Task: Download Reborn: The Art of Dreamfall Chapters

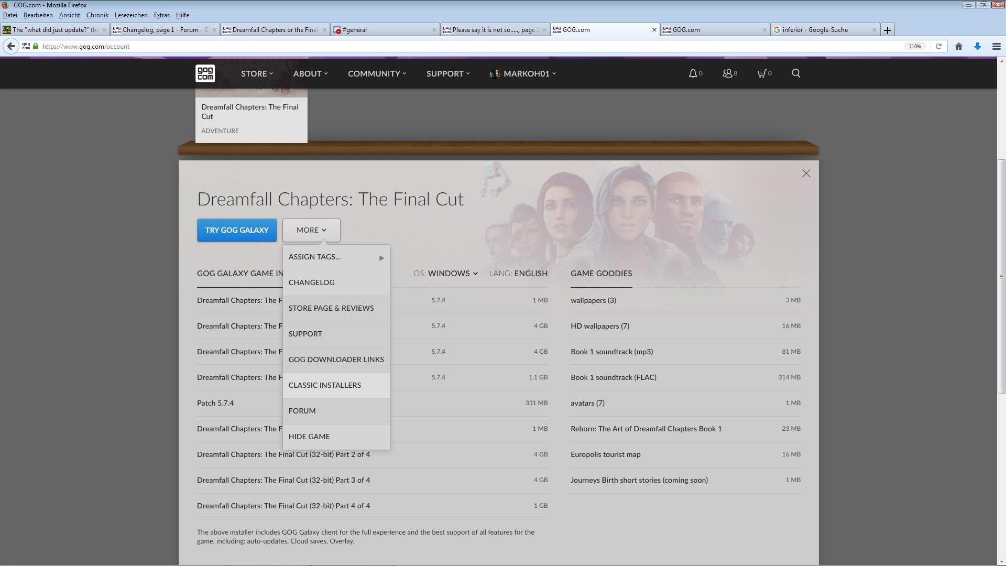Action: point(685,429)
